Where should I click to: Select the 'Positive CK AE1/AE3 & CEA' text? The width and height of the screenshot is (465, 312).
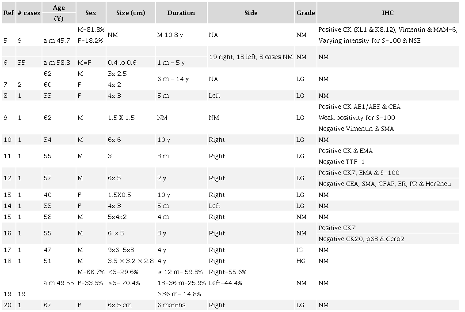[359, 107]
